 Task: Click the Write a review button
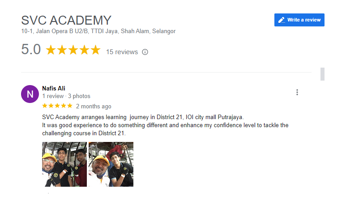click(299, 20)
